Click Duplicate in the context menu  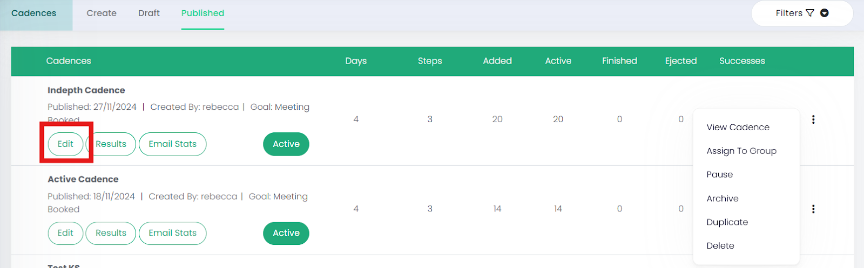[x=727, y=222]
